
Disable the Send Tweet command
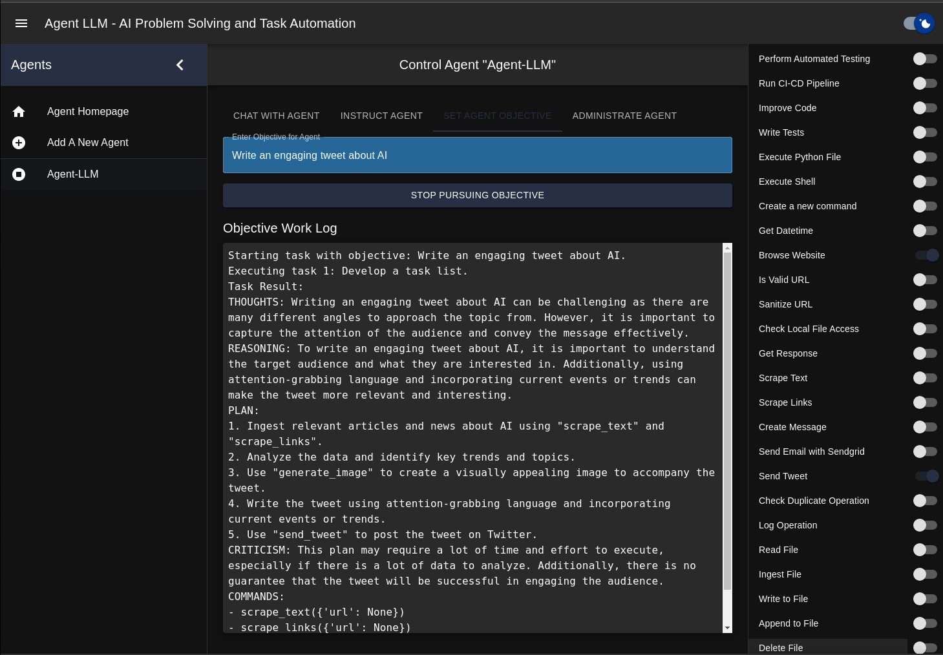tap(926, 476)
